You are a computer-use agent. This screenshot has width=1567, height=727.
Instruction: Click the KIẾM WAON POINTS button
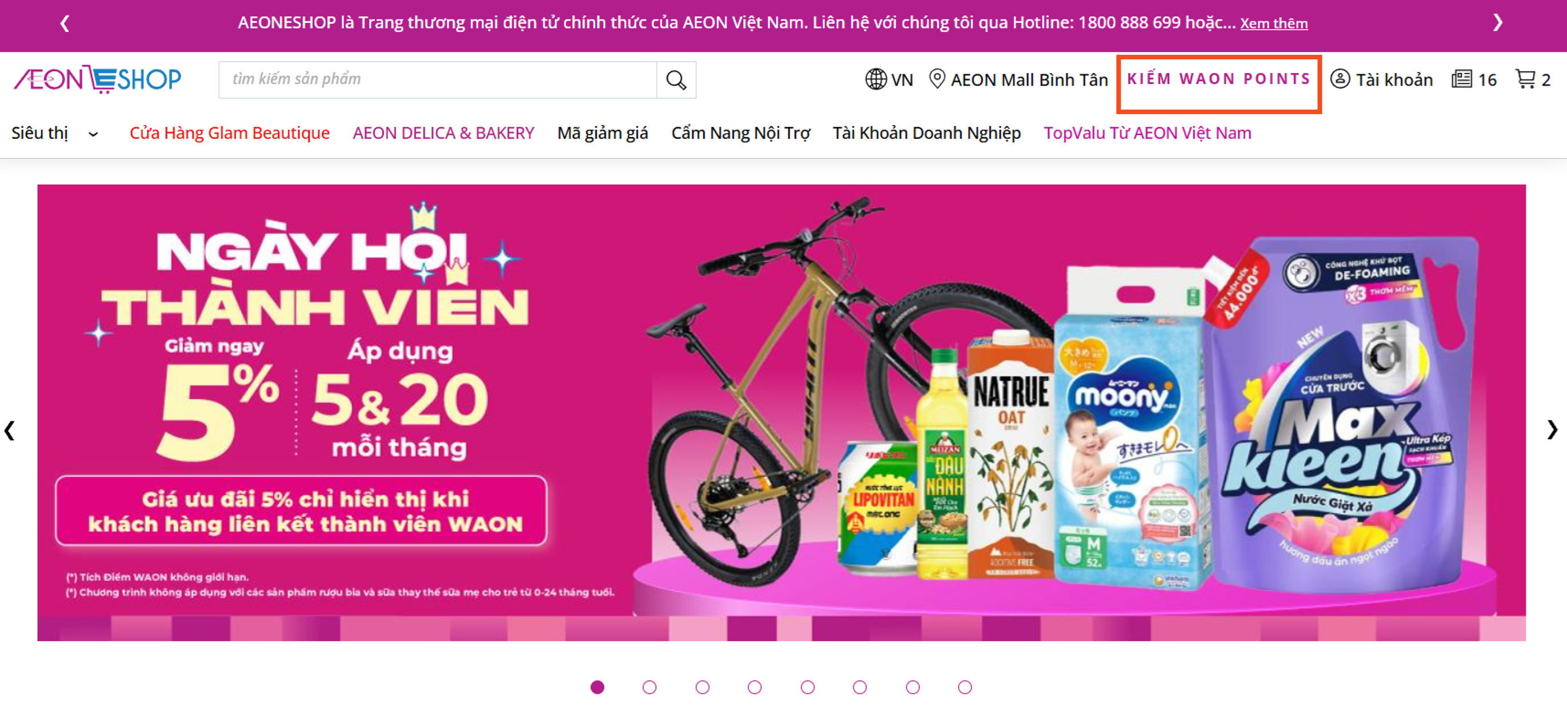(1218, 79)
